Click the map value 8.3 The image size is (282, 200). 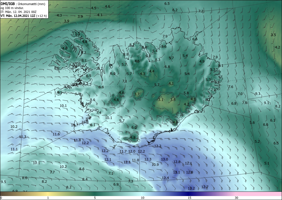pyautogui.click(x=158, y=60)
